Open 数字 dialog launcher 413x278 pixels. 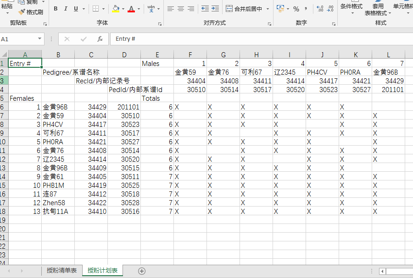334,24
